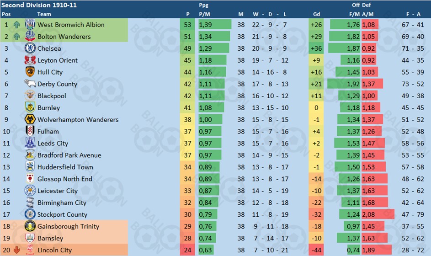This screenshot has height=256, width=431.
Task: Click the West Bromwich Albion crest
Action: click(30, 25)
